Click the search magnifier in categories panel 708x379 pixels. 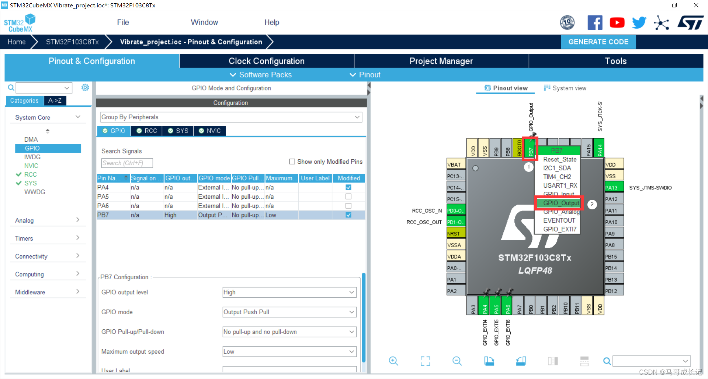11,88
